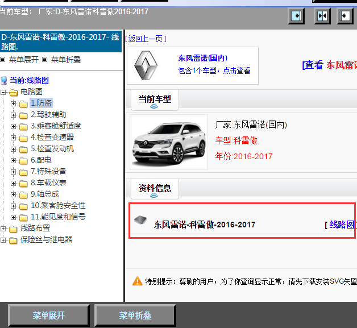
Task: Click the folder icon of 1.防盗
Action: click(23, 104)
